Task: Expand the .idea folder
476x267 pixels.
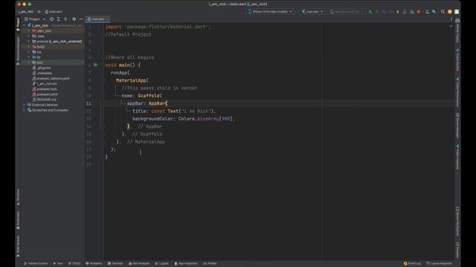Action: click(29, 36)
